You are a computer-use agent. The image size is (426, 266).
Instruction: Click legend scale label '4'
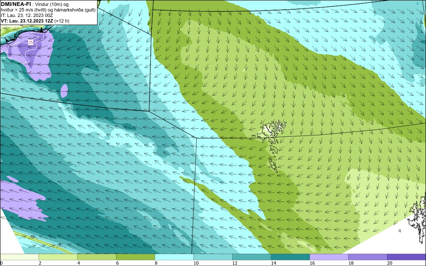pos(78,263)
